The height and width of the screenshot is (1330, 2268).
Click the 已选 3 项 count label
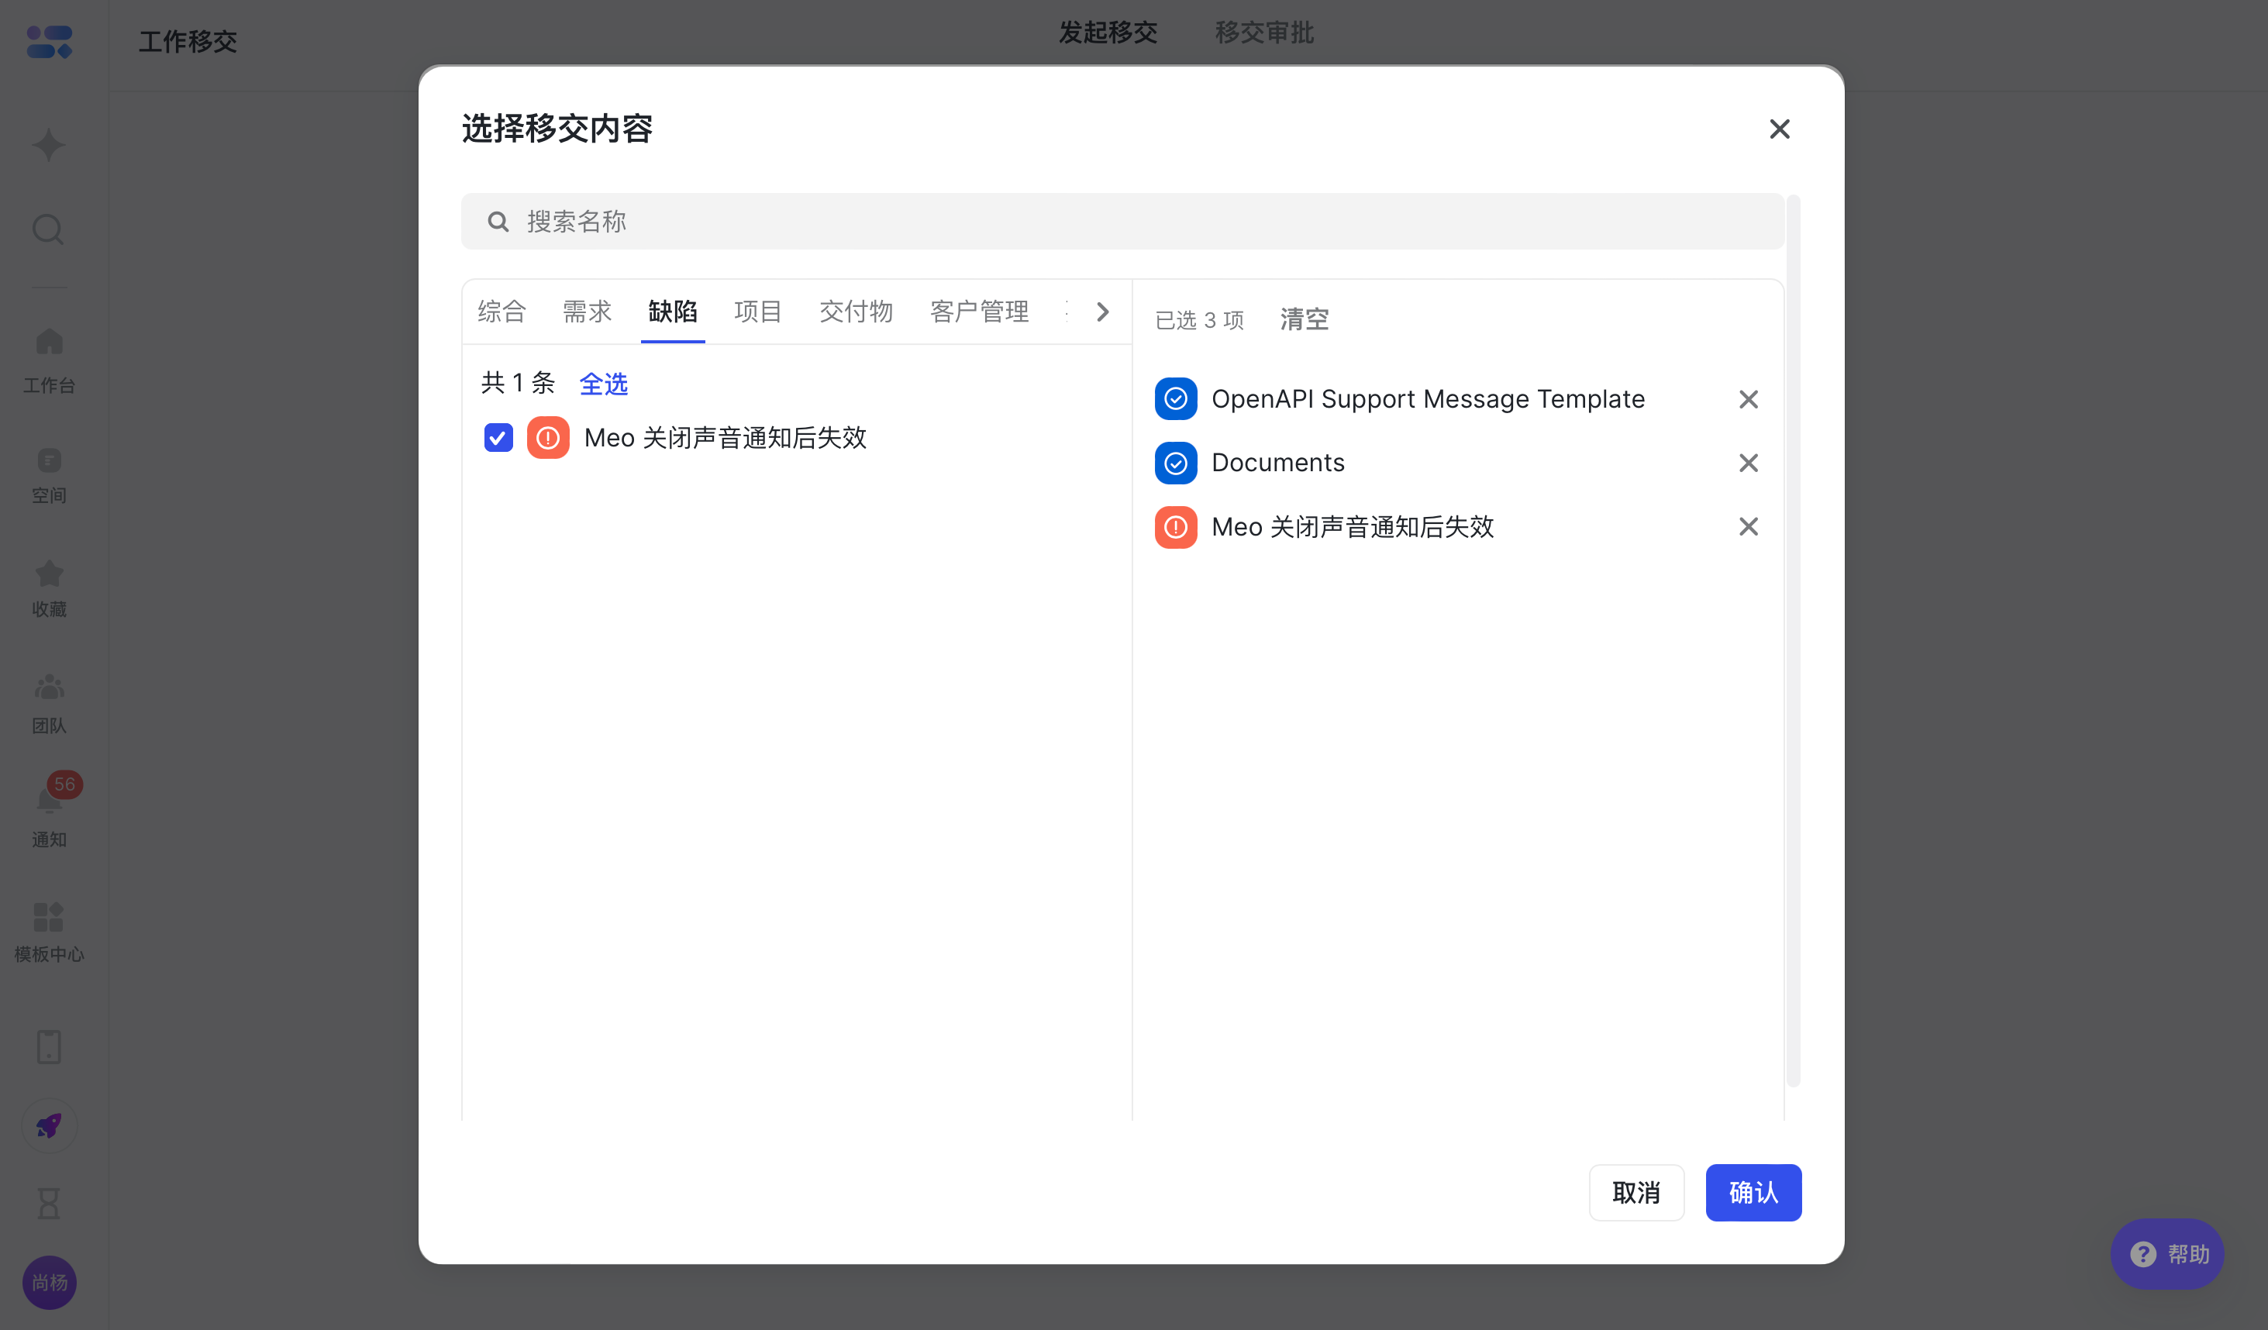click(x=1200, y=320)
